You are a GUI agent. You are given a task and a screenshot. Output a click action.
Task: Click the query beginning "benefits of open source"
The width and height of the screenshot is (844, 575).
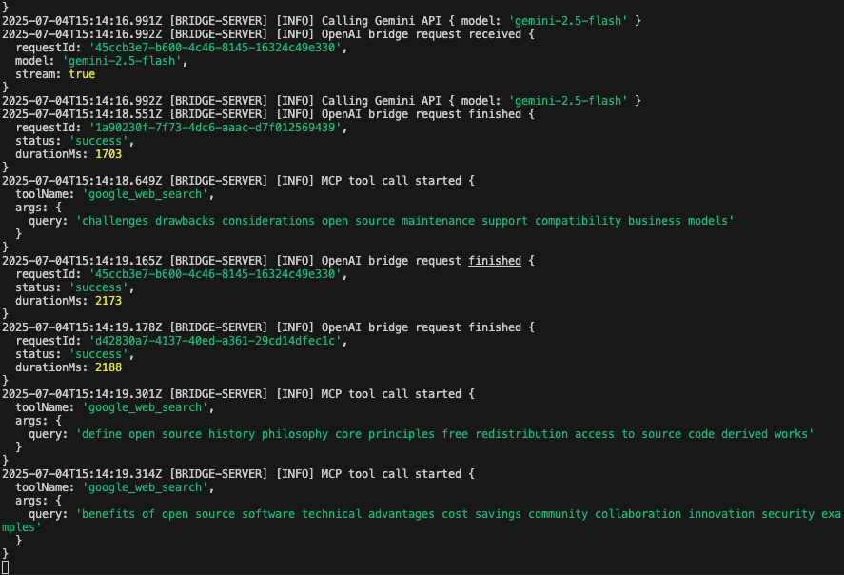[459, 513]
